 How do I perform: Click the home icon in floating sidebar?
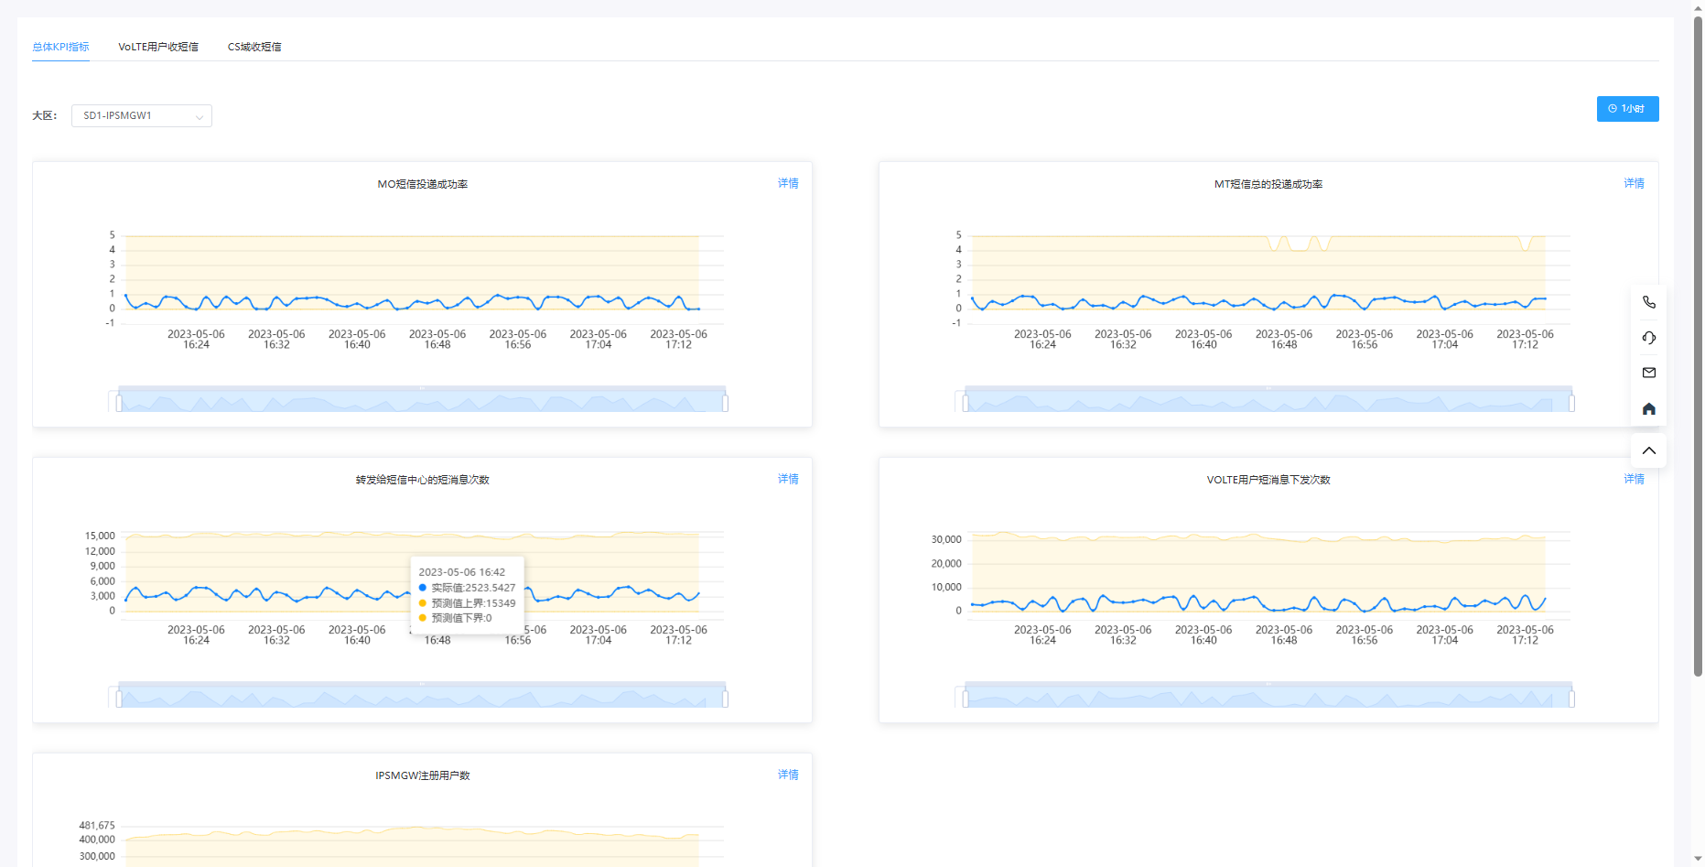(x=1648, y=408)
